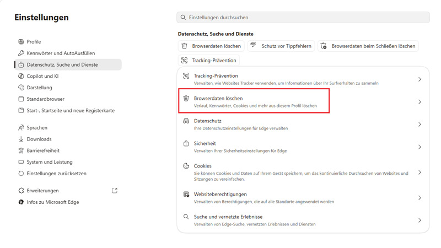Expand the Websiteberechtigungen row chevron
The image size is (441, 248).
pos(420,198)
